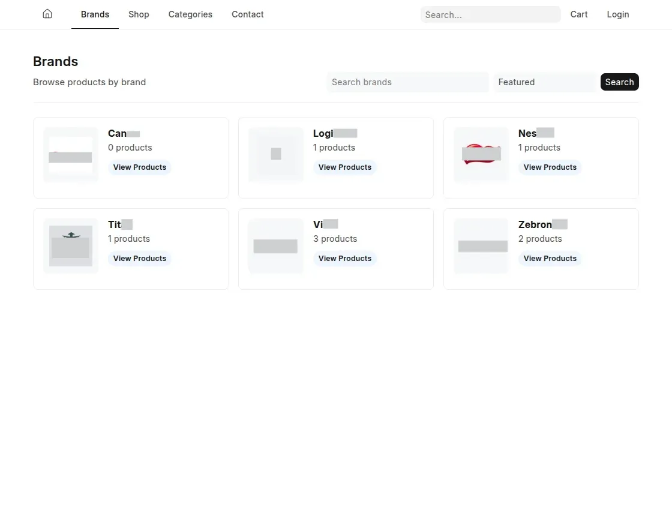Select the Vi brand name heading
Viewport: 672px width, 528px height.
pos(326,224)
